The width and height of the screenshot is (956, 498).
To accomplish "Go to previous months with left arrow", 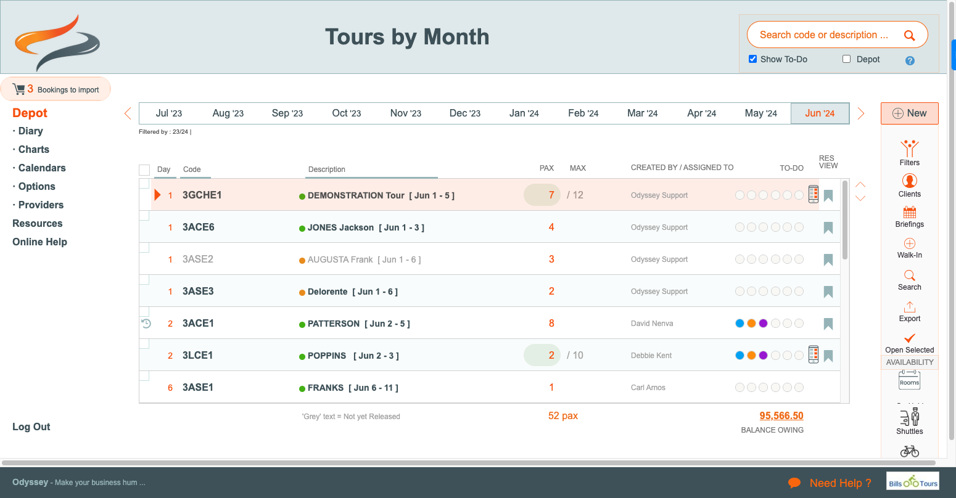I will point(128,113).
